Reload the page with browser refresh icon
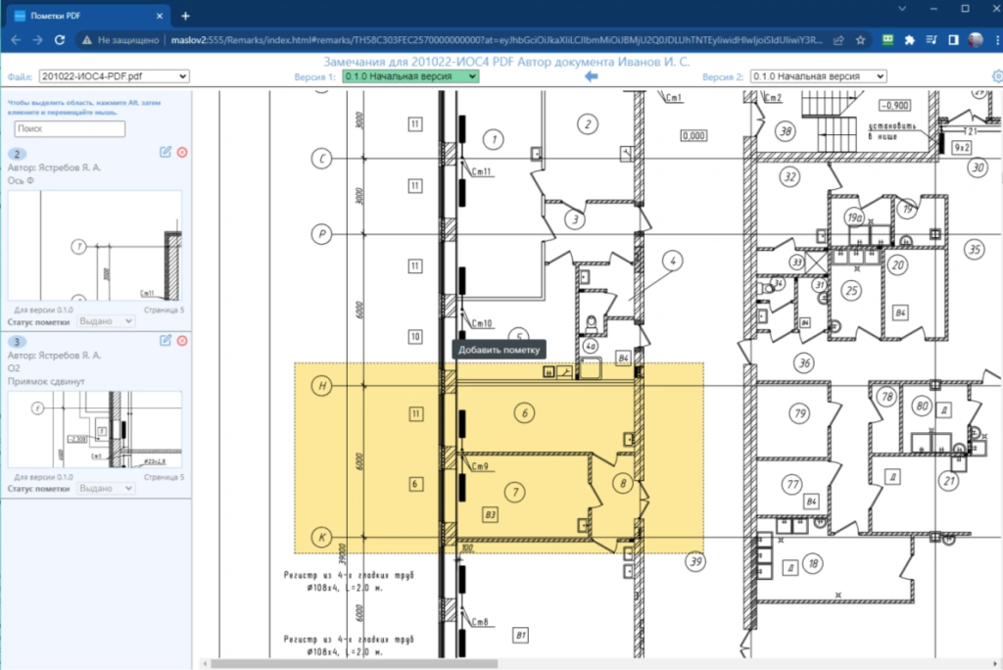The height and width of the screenshot is (670, 1003). coord(60,40)
